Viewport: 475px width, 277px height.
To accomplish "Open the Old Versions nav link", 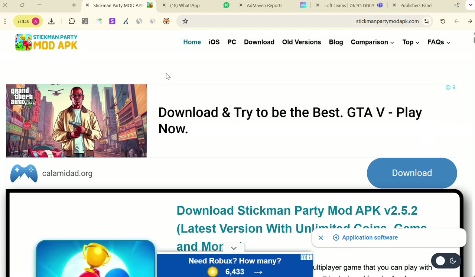I will 302,42.
